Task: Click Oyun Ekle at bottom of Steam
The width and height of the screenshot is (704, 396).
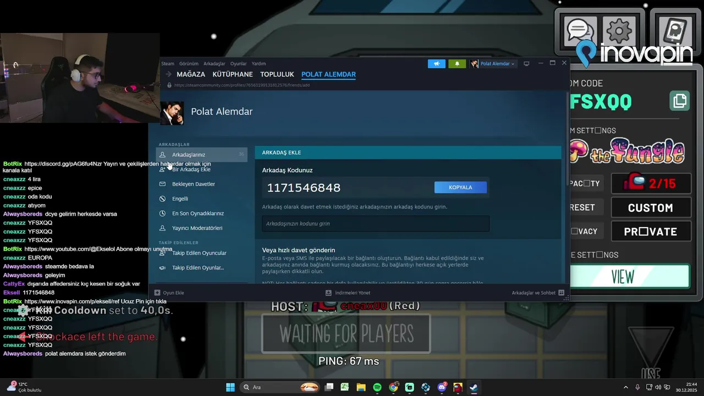Action: (x=169, y=293)
